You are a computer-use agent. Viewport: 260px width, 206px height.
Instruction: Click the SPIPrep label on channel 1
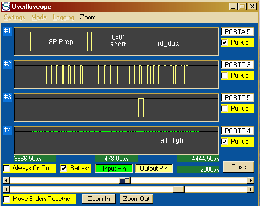coord(61,42)
